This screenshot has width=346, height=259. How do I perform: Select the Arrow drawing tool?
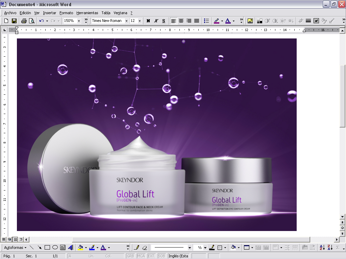(x=40, y=247)
